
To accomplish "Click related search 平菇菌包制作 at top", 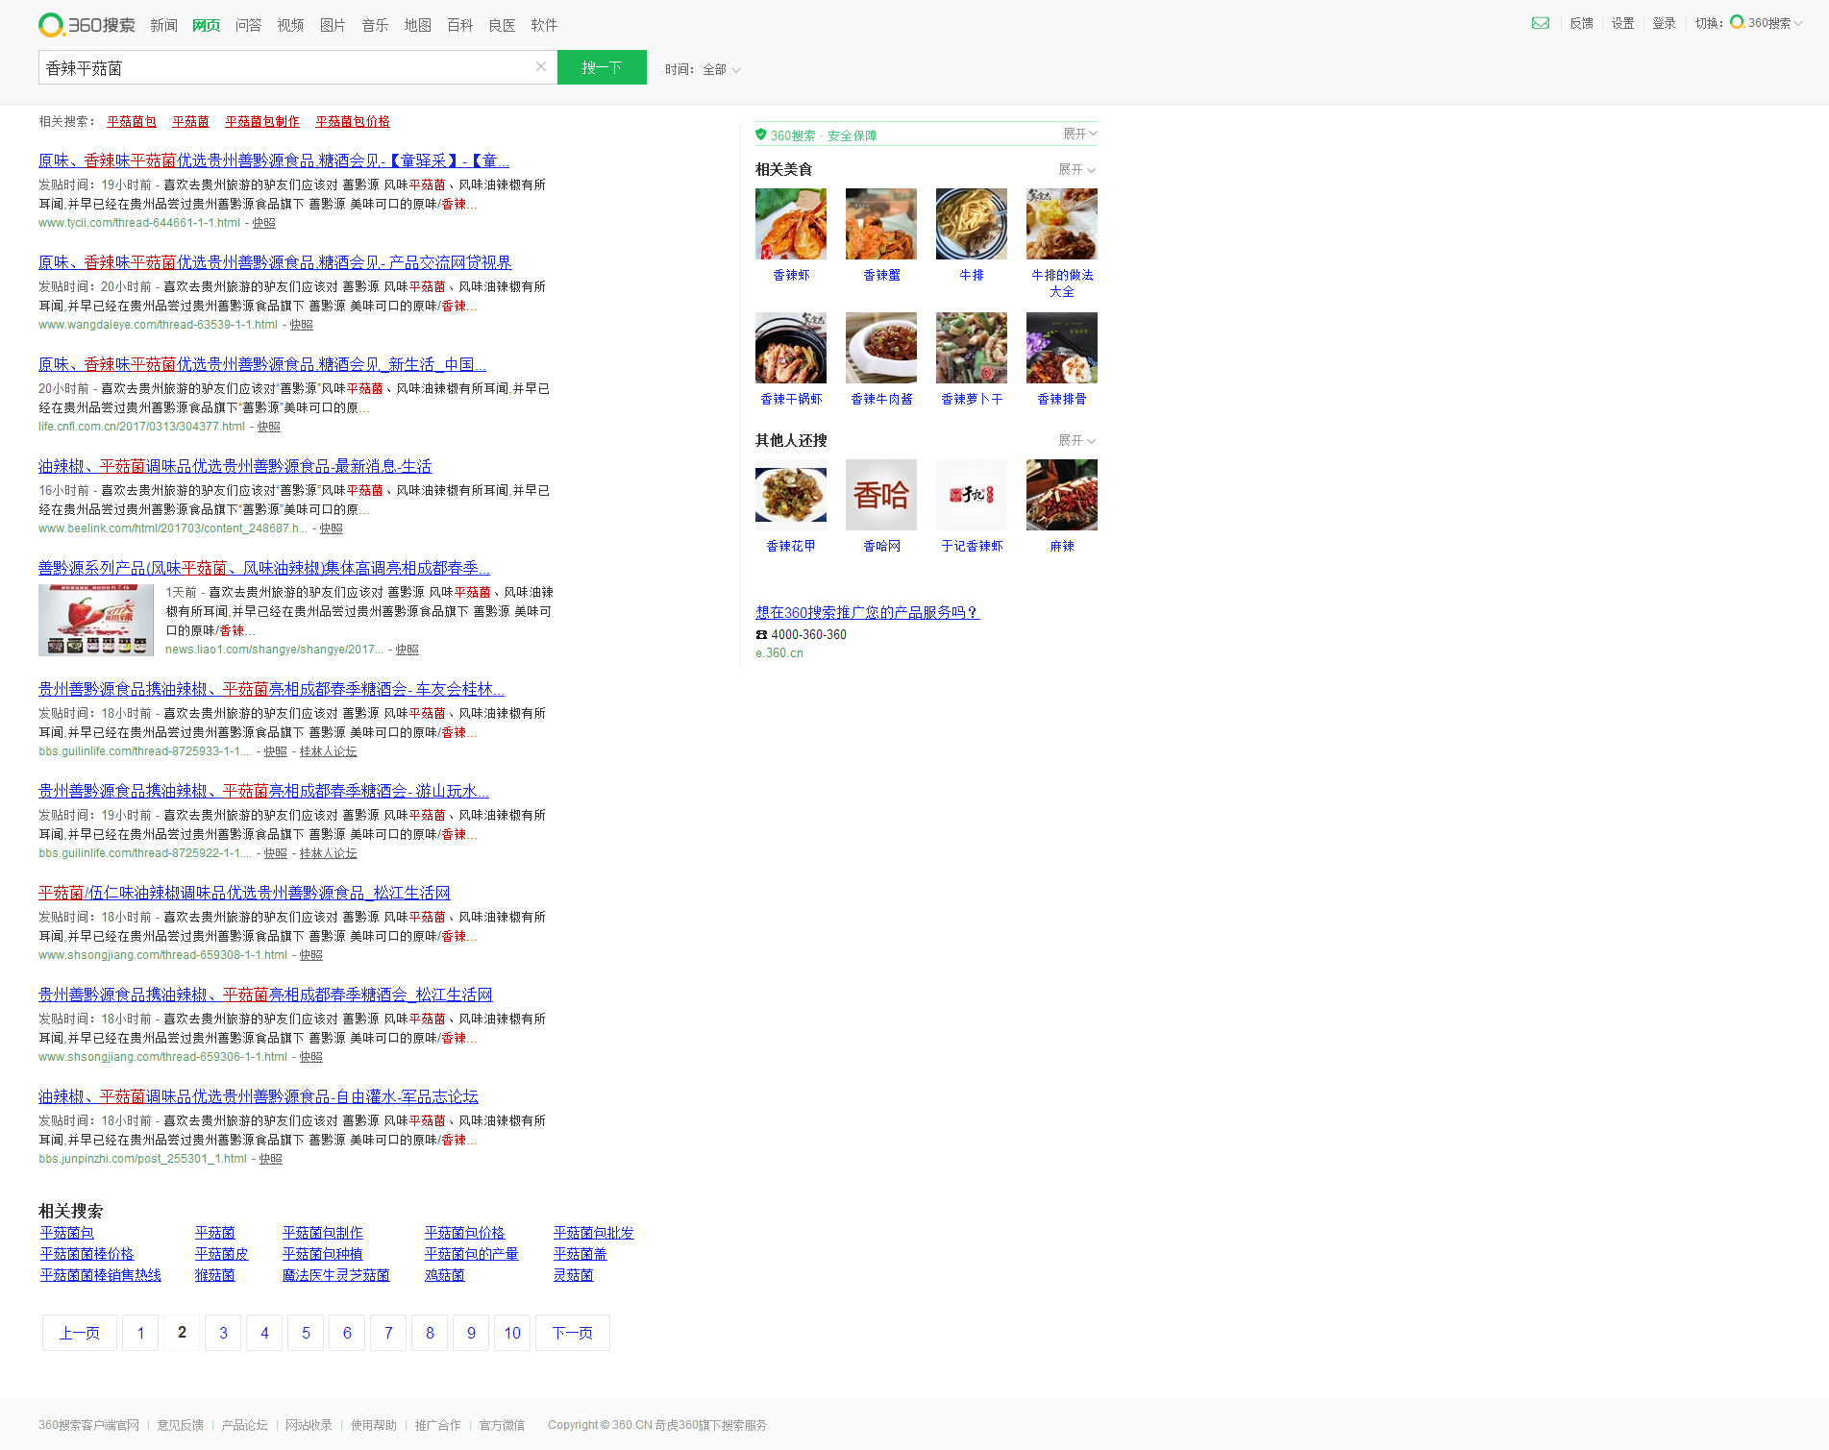I will click(x=262, y=121).
